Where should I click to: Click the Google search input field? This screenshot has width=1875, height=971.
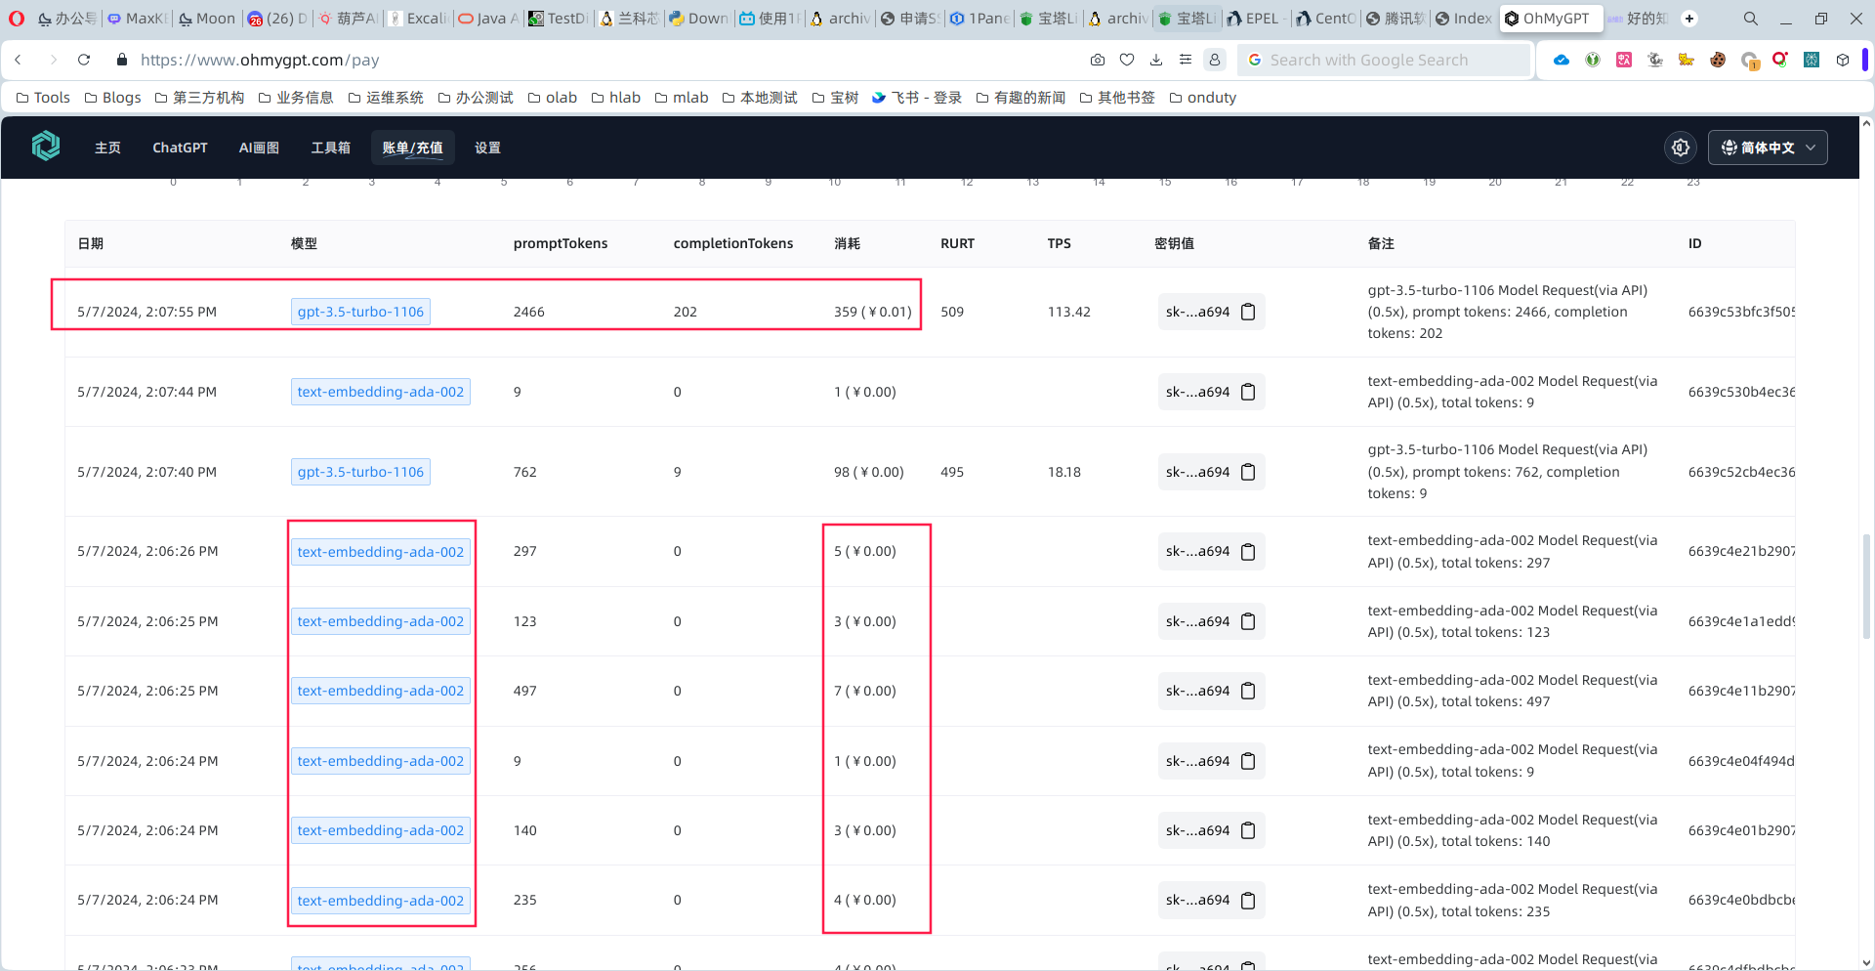(x=1387, y=60)
